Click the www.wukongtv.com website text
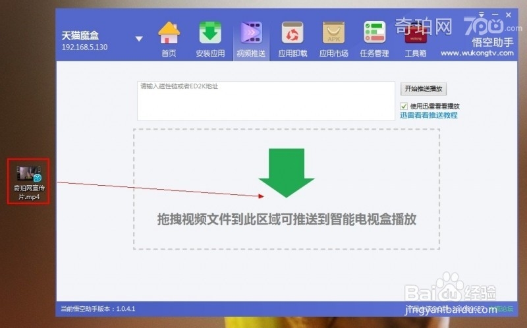527x328 pixels. point(477,53)
